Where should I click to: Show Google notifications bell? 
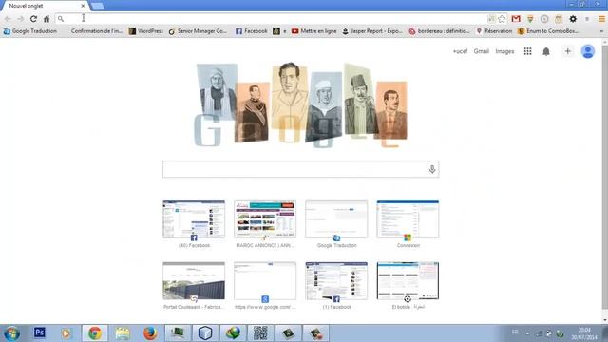[546, 51]
